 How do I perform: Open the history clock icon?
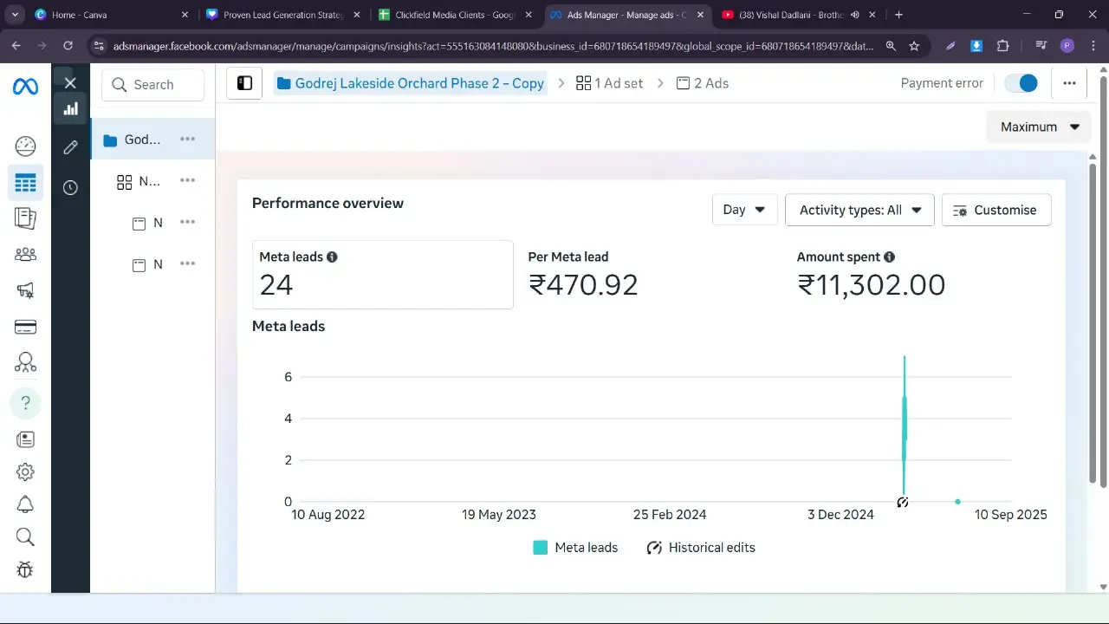[70, 187]
